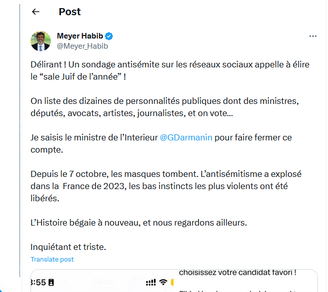Click Meyer Habib's profile avatar
The image size is (328, 292).
pyautogui.click(x=41, y=41)
